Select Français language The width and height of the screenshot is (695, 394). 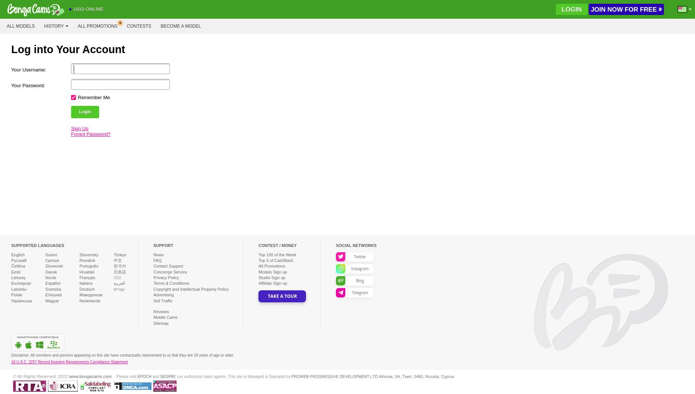click(87, 278)
